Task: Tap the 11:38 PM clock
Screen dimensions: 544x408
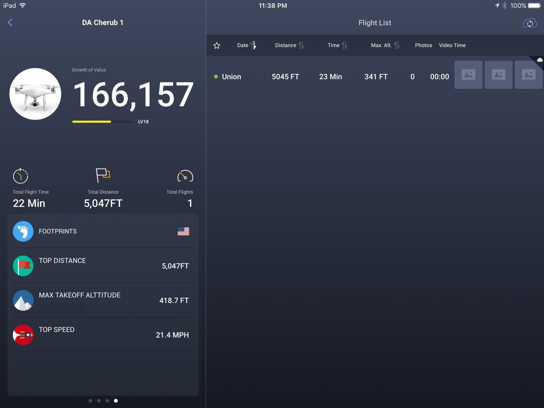Action: coord(273,5)
